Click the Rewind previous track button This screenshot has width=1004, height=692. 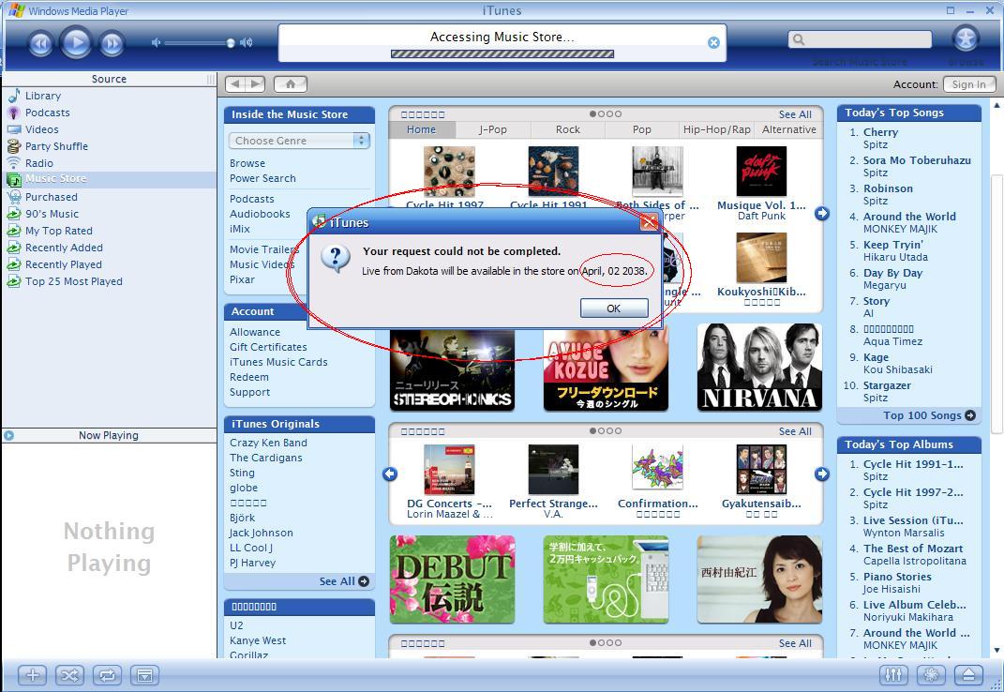(x=40, y=43)
